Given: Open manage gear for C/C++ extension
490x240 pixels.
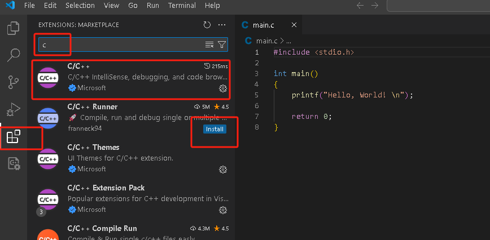Looking at the screenshot, I should [x=223, y=88].
